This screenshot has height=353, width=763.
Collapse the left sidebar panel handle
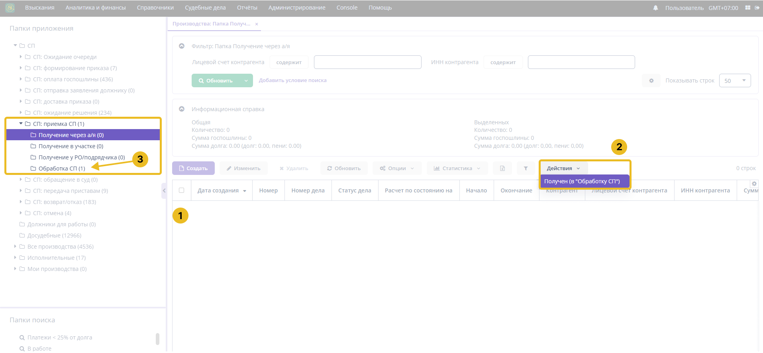pos(164,191)
